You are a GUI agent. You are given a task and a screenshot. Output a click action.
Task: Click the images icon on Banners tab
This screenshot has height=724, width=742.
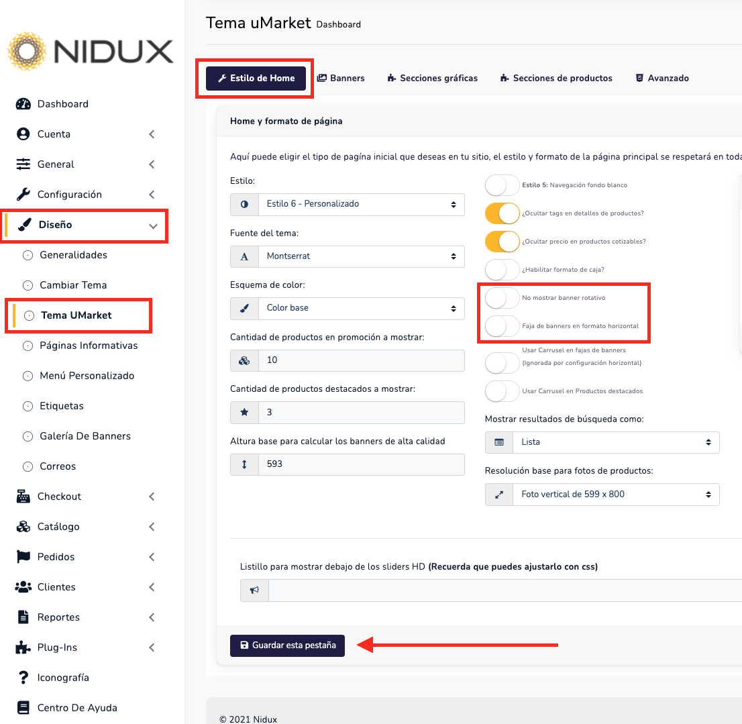pyautogui.click(x=322, y=78)
